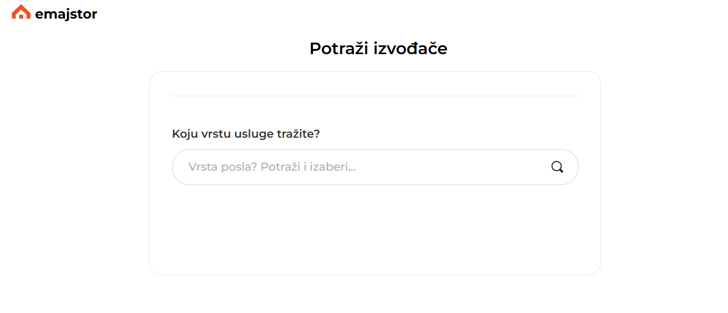Click the progress bar above the question
This screenshot has height=313, width=728.
point(375,96)
